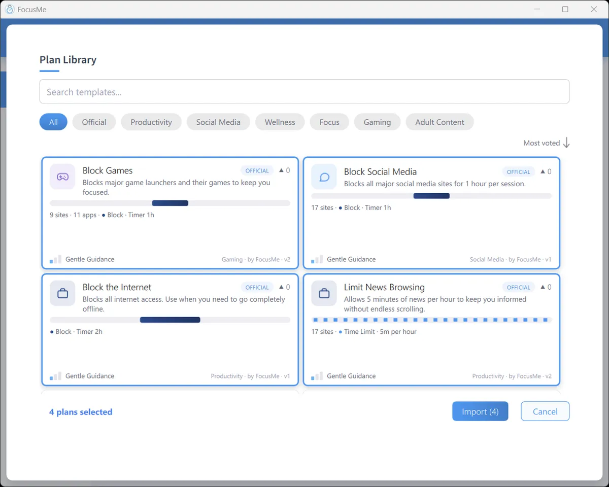Maximize the FocusMe window
This screenshot has height=487, width=609.
[565, 9]
